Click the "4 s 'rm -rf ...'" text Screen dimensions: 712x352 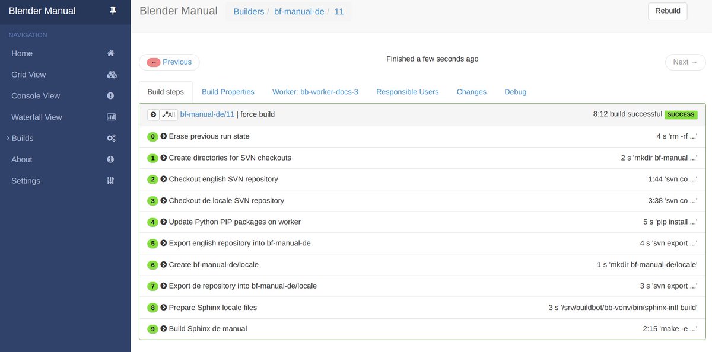(677, 136)
